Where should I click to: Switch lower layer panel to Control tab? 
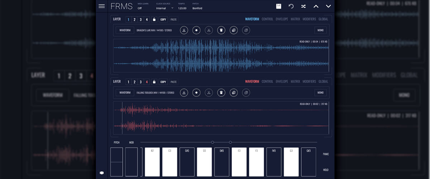(267, 81)
